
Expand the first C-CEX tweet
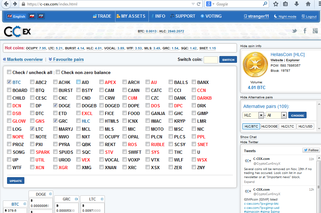(x=249, y=182)
